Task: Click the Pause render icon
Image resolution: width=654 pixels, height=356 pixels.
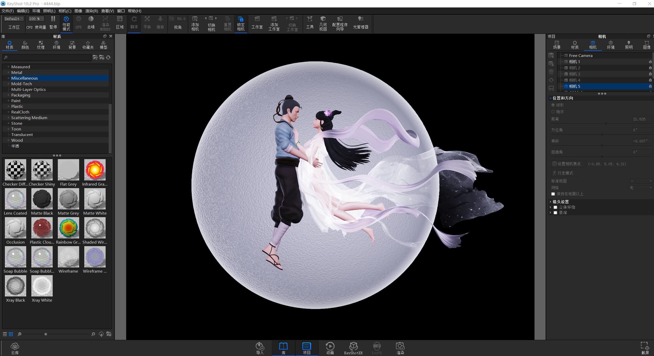Action: (53, 19)
